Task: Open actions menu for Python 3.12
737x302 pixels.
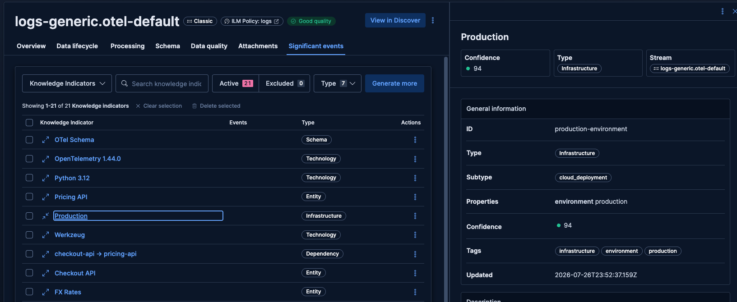Action: pos(415,178)
